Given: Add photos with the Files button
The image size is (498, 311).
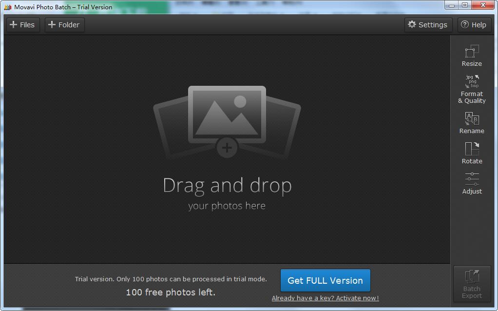Looking at the screenshot, I should click(x=23, y=25).
